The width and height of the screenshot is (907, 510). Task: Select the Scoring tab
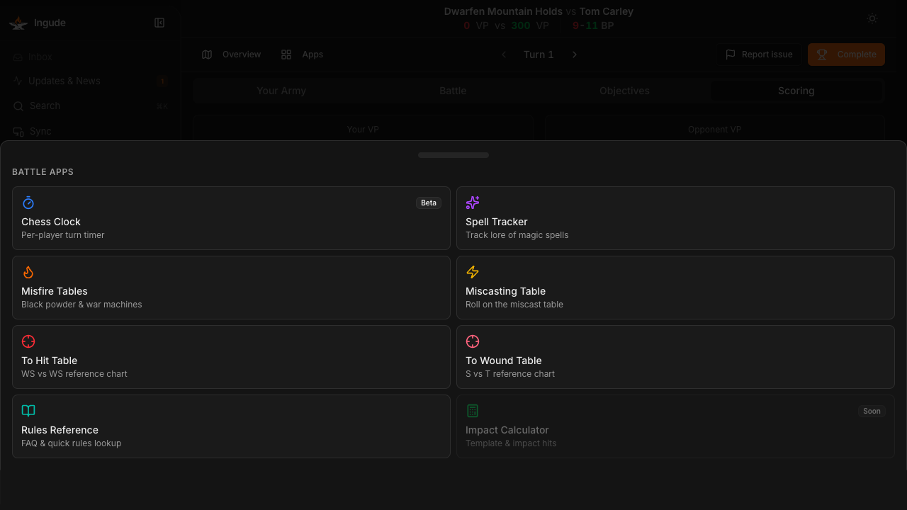(x=796, y=91)
